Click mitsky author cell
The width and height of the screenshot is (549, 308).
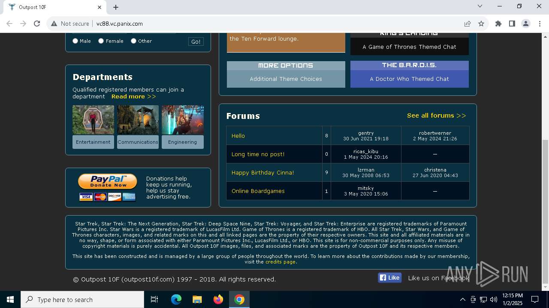point(366,191)
